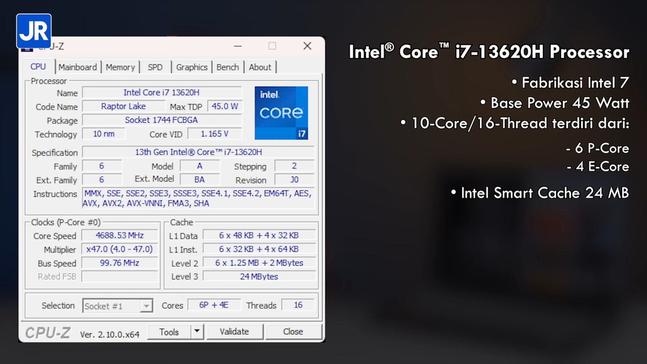Open the Bench tab
Viewport: 647px width, 364px height.
227,67
